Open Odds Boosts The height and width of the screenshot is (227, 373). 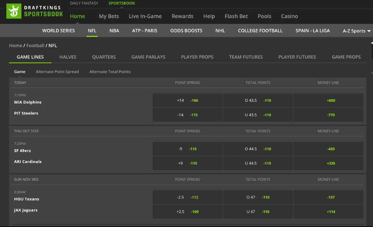[186, 31]
